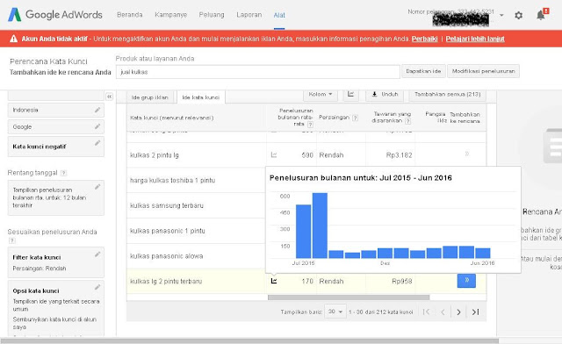Click the Unduh download button
Image resolution: width=562 pixels, height=344 pixels.
coord(385,94)
